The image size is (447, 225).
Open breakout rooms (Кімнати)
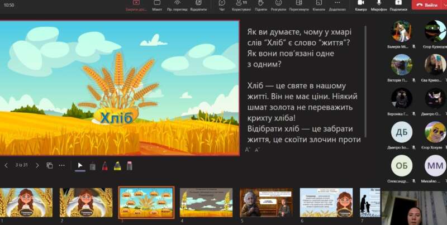(318, 5)
